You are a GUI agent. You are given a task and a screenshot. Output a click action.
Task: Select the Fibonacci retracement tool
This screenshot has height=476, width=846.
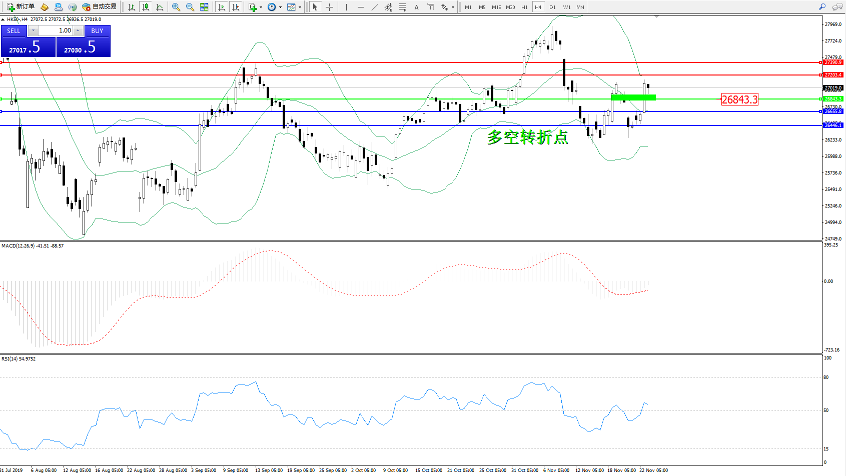tap(402, 7)
